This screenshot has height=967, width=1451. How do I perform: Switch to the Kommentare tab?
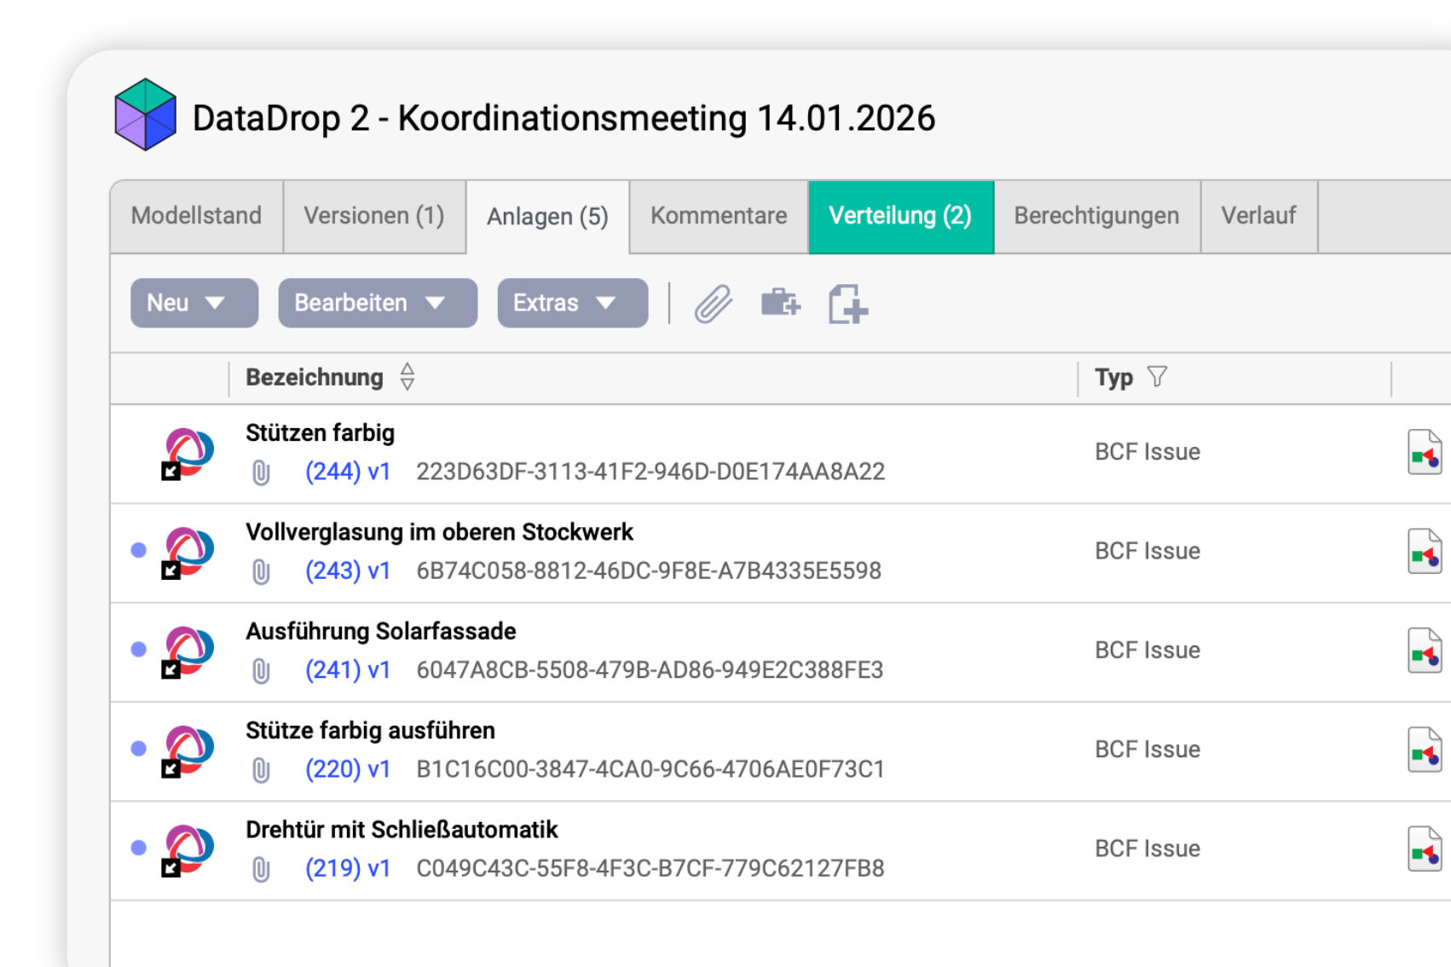click(719, 216)
